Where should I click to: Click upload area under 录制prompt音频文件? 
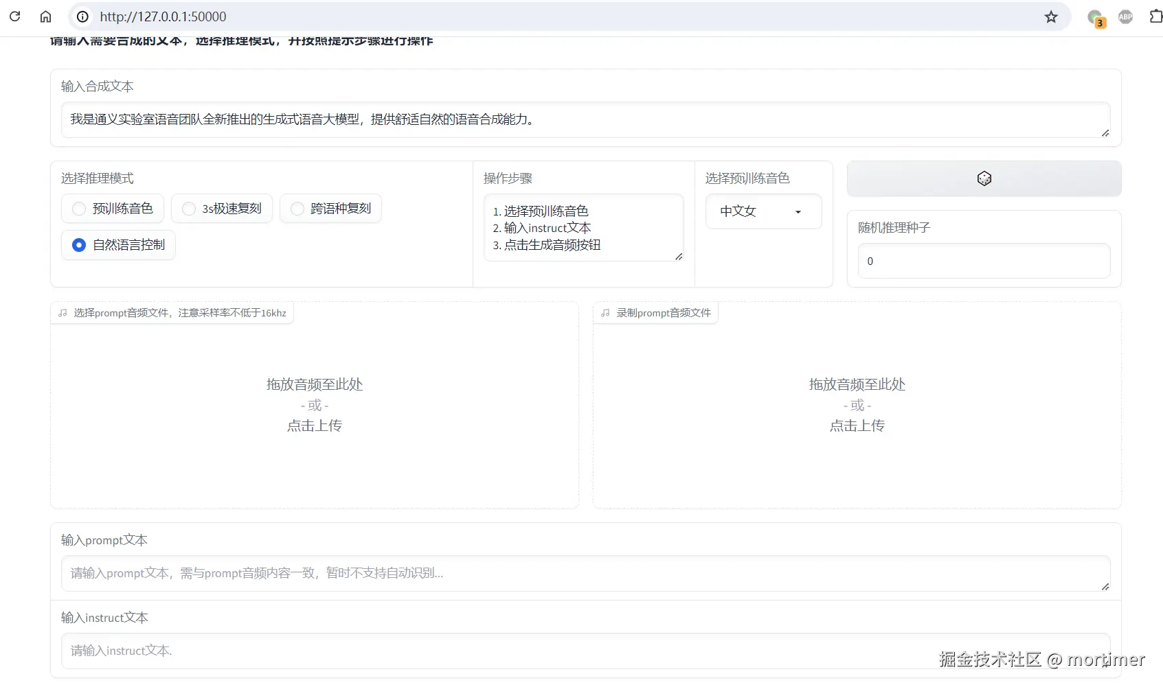pyautogui.click(x=857, y=405)
